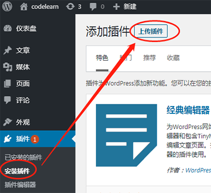Click the 页面 pages icon
The width and height of the screenshot is (211, 193).
pos(7,83)
